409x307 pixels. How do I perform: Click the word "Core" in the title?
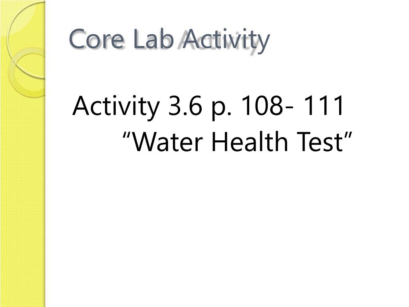coord(97,39)
